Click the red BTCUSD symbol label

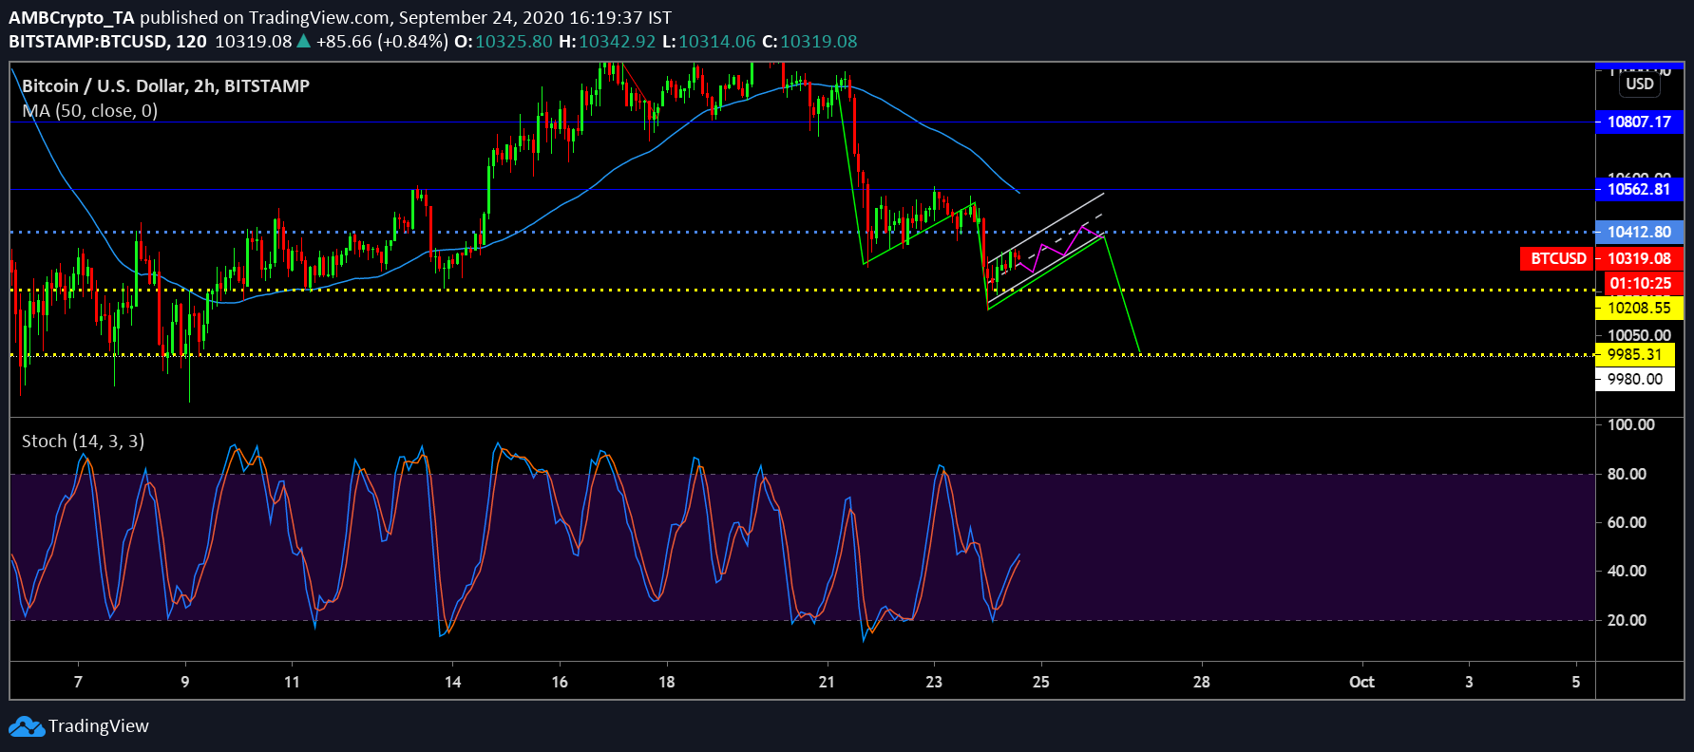pos(1557,258)
